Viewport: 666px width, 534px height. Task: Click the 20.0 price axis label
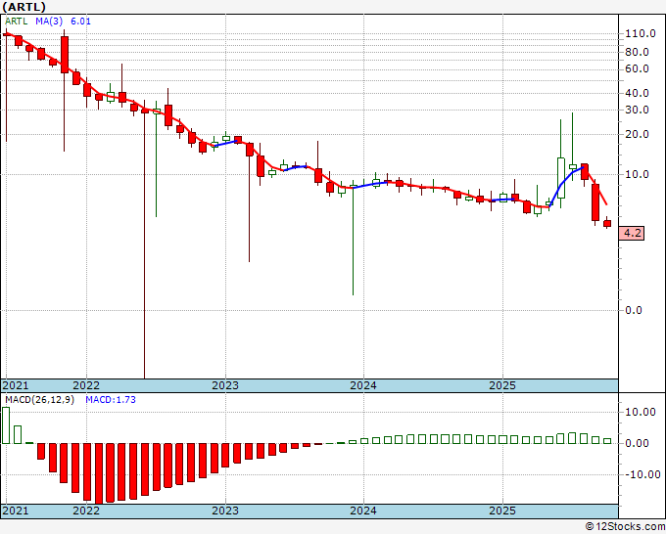coord(637,134)
